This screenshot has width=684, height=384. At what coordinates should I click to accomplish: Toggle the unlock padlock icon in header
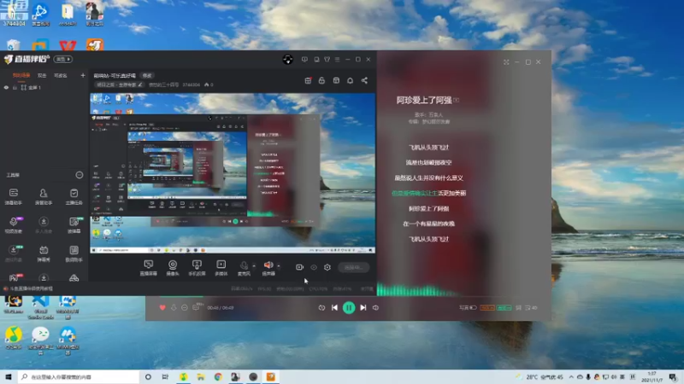(x=321, y=80)
